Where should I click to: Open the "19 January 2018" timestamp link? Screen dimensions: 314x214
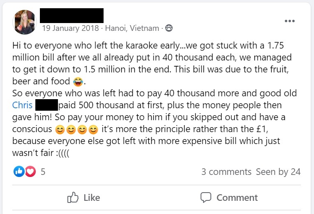[71, 28]
